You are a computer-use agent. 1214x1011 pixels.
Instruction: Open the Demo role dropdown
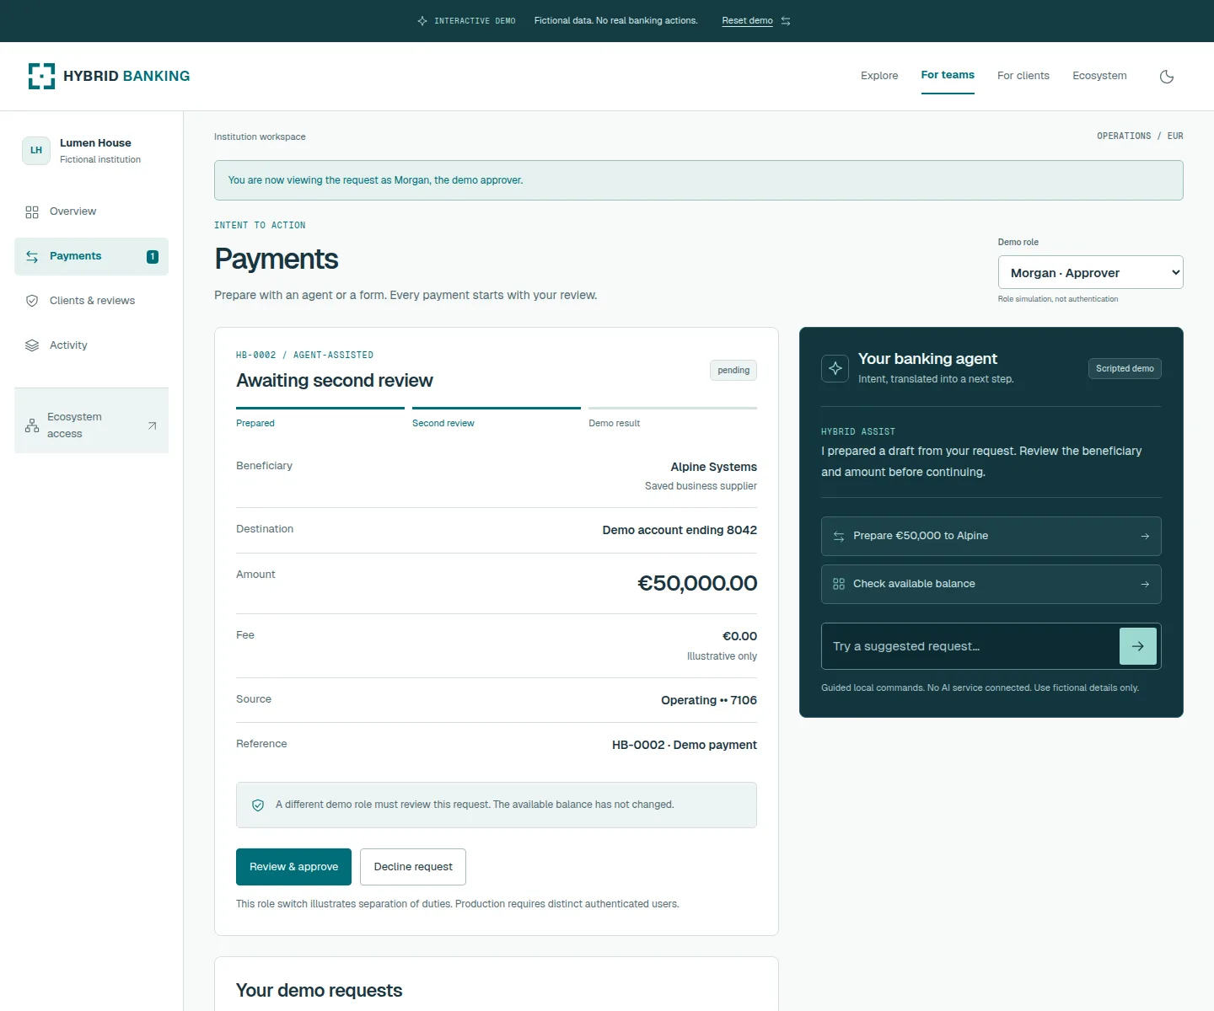[x=1091, y=272]
